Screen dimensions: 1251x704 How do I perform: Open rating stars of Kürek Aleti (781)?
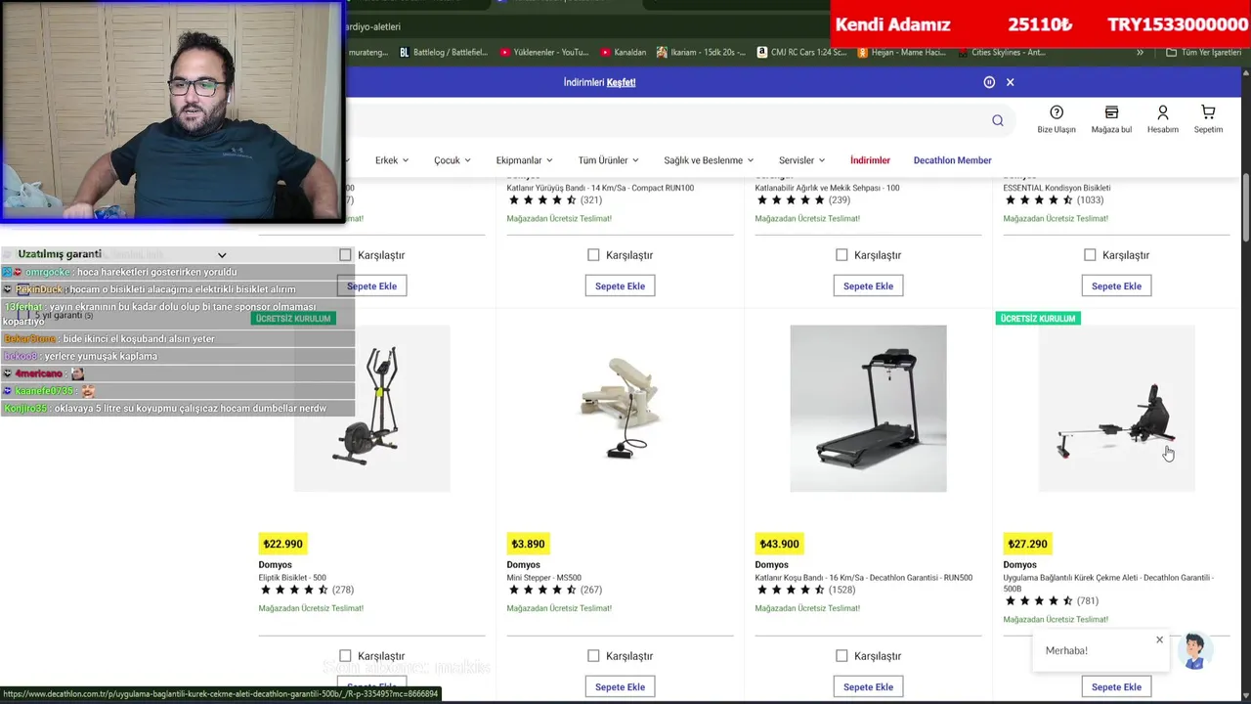(x=1039, y=600)
